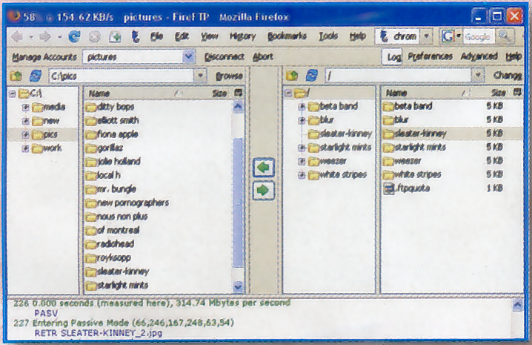Select radiohead folder in local list
The height and width of the screenshot is (345, 532).
pos(110,244)
